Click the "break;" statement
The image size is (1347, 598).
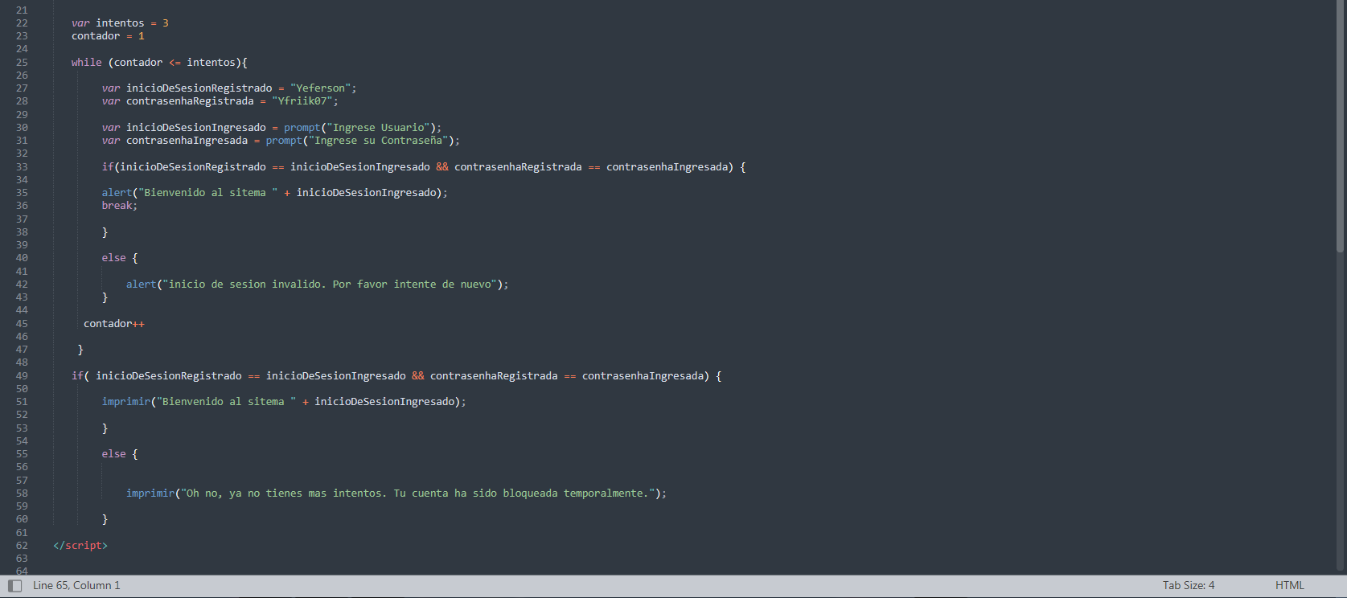(x=120, y=206)
